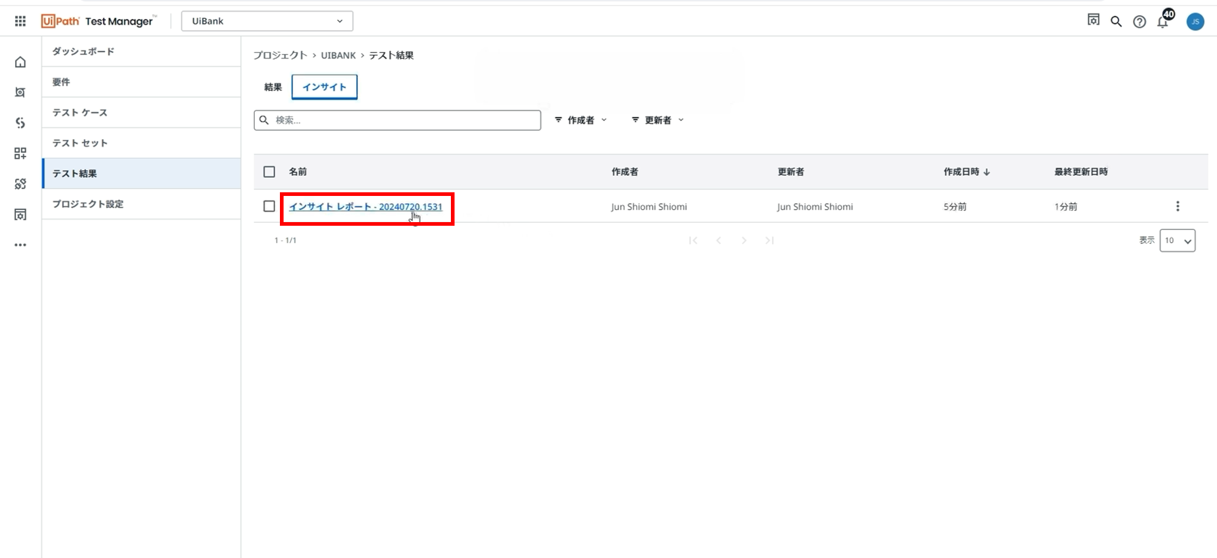Open row actions menu for the insight report

(x=1177, y=206)
